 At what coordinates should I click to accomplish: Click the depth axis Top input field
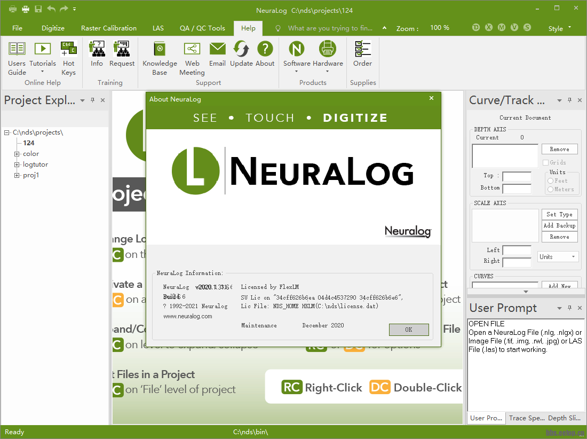pos(517,176)
